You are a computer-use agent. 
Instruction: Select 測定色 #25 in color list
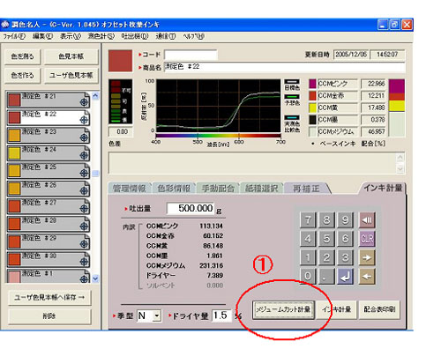pyautogui.click(x=49, y=171)
